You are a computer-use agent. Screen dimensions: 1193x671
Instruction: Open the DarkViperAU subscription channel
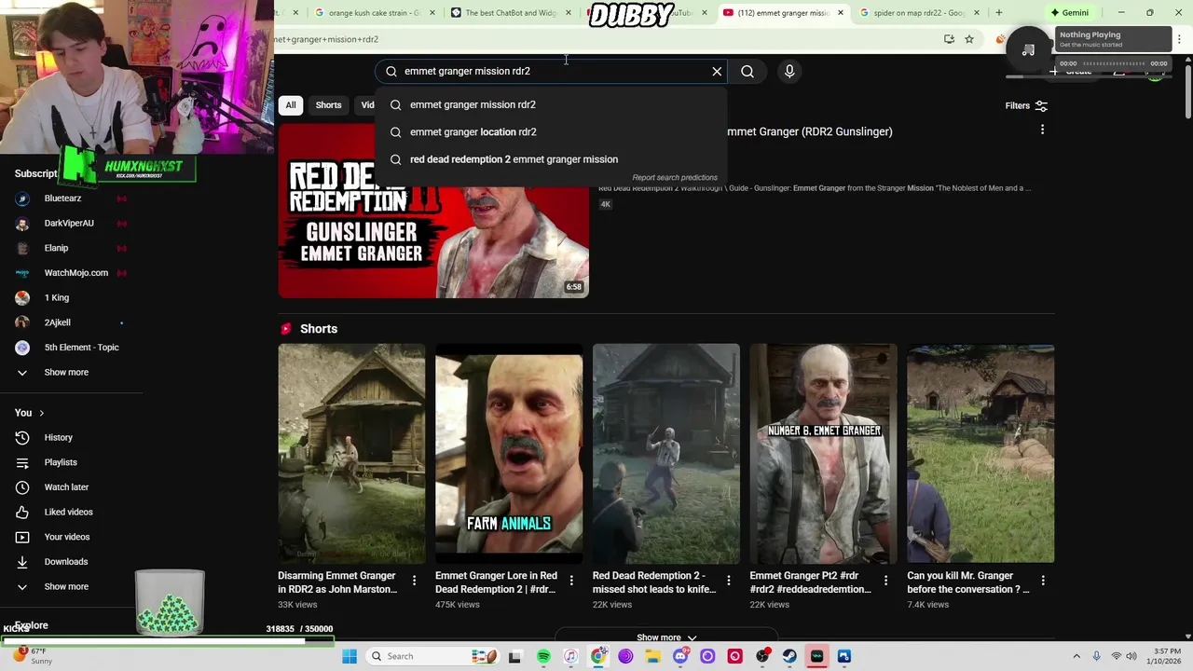click(71, 223)
